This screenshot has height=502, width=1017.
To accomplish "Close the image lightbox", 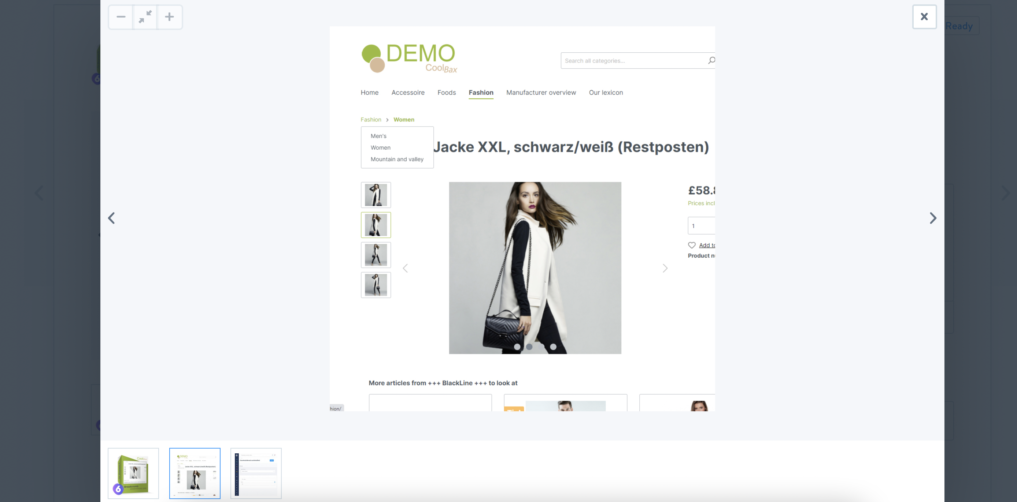I will pos(924,17).
